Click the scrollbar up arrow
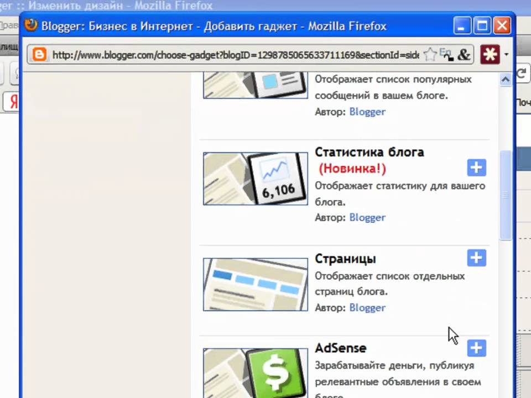The height and width of the screenshot is (398, 531). coord(505,80)
